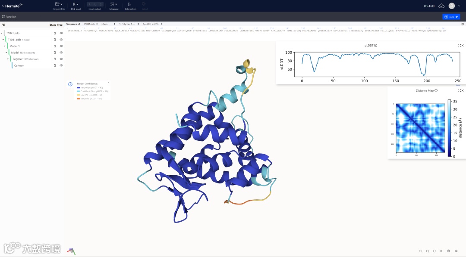The width and height of the screenshot is (466, 257).
Task: Click the sequence panel help icon
Action: click(x=463, y=24)
